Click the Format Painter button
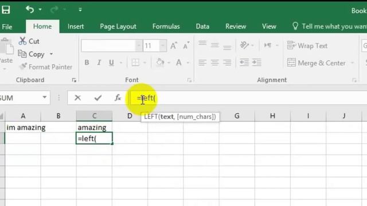 click(x=46, y=67)
